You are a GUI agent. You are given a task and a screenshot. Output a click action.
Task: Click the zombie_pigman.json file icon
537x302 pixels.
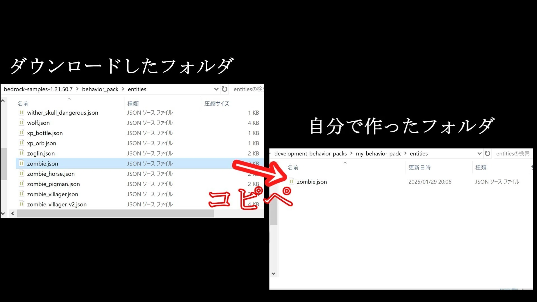pyautogui.click(x=22, y=184)
